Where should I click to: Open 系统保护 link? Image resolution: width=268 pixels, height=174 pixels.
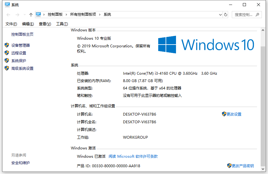19,61
